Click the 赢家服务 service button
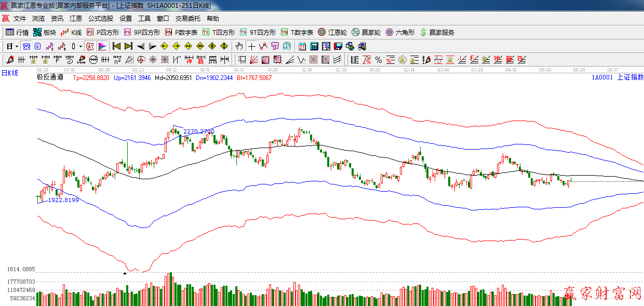 pyautogui.click(x=437, y=32)
